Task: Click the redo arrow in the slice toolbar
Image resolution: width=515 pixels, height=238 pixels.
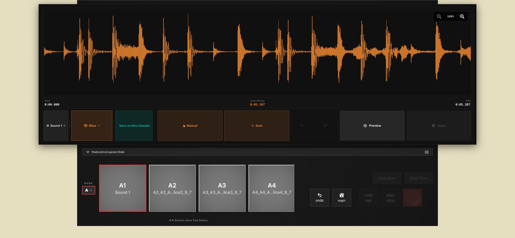Action: click(325, 126)
